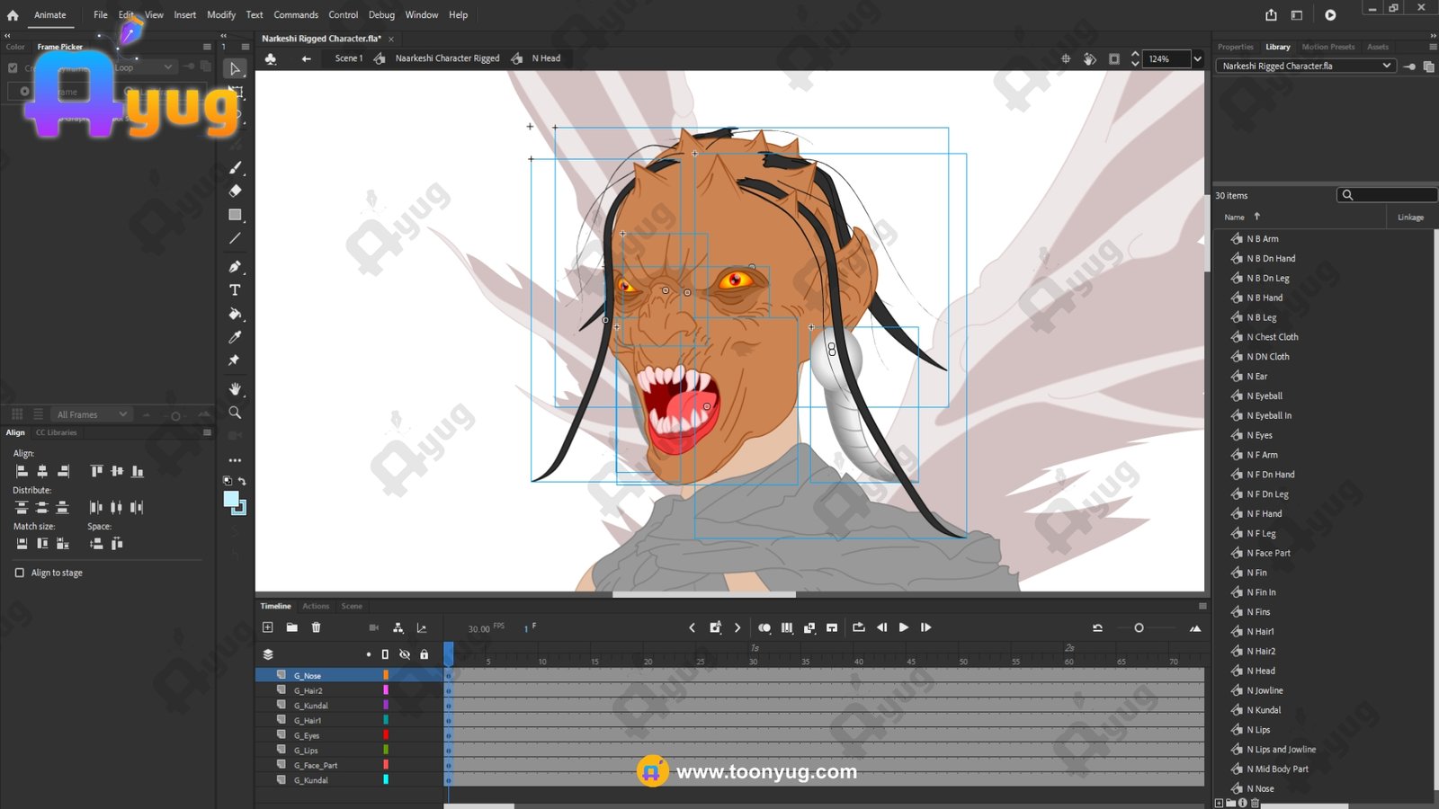Screen dimensions: 1439x809
Task: Select the Paint Bucket tool
Action: 235,314
